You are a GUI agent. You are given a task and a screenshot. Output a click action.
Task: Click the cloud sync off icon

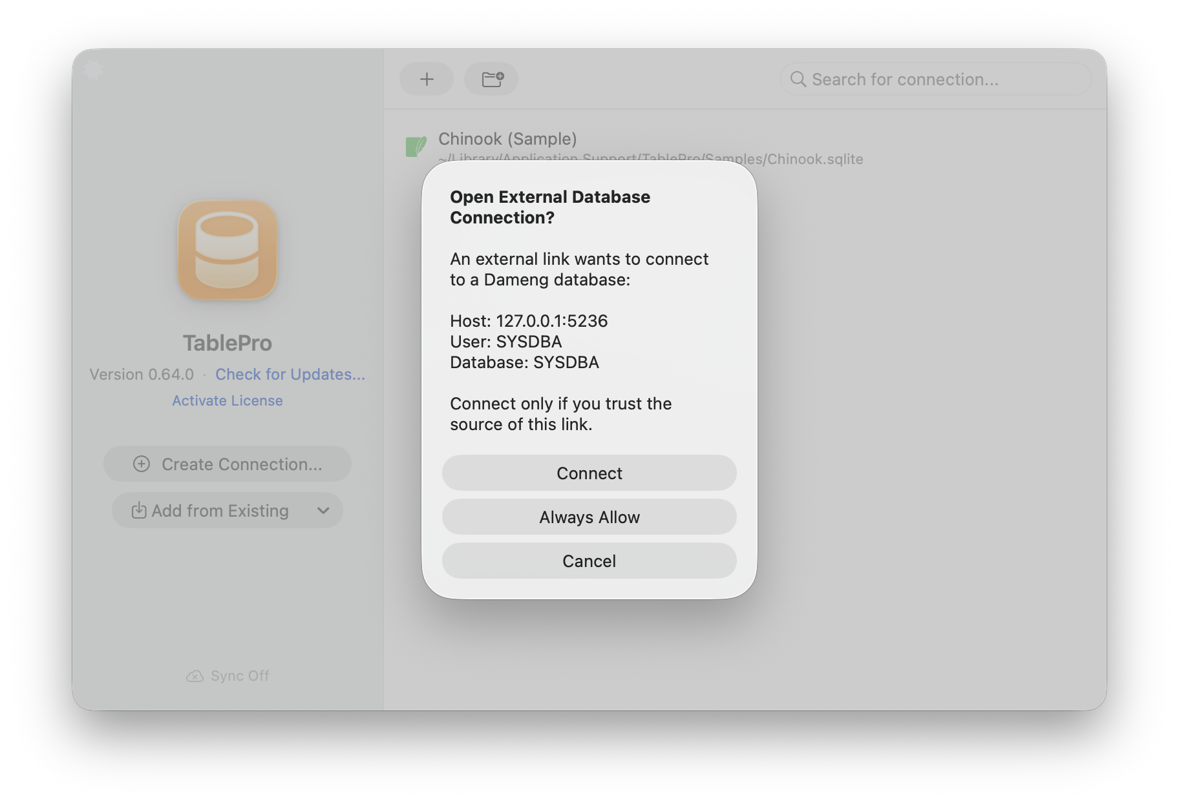pos(195,676)
